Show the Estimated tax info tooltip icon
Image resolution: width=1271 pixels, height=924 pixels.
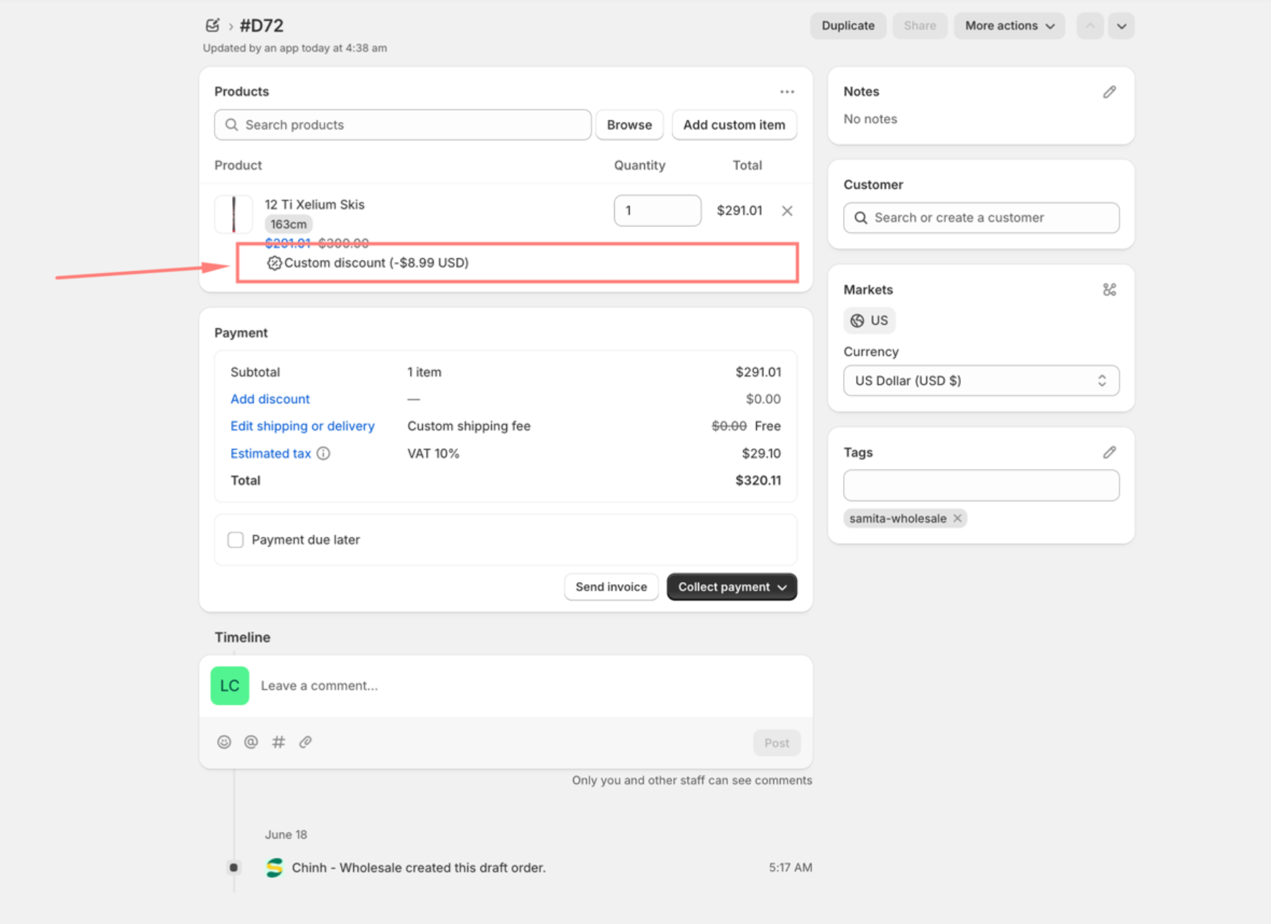click(x=324, y=453)
